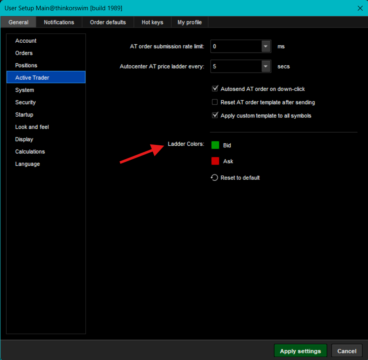
Task: Enable Reset AT order template after sending
Action: (x=215, y=102)
